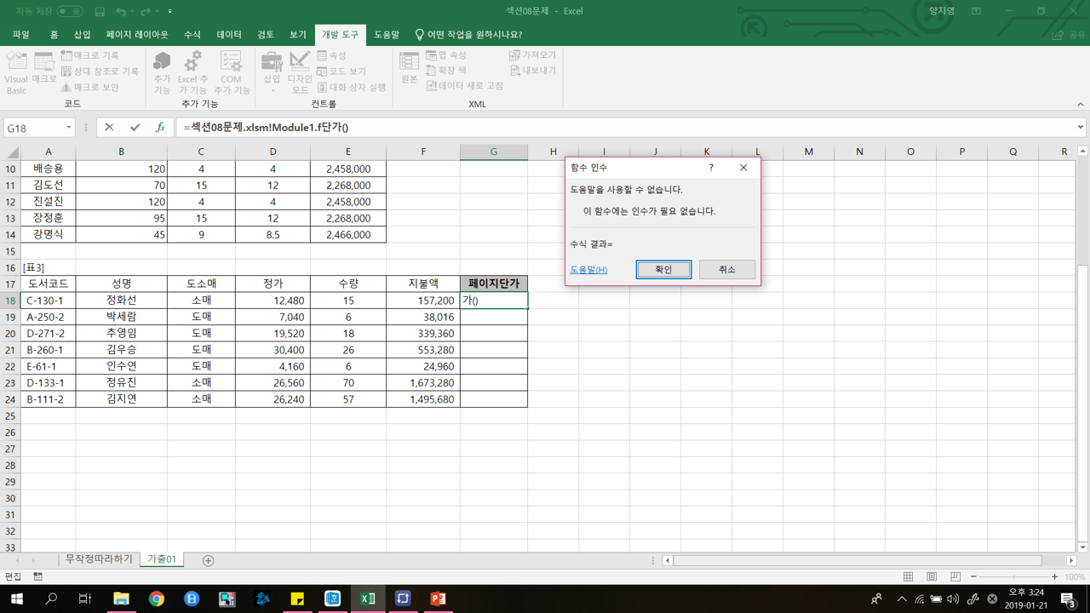Toggle the 자동 저장 AutoSave switch

pyautogui.click(x=70, y=11)
